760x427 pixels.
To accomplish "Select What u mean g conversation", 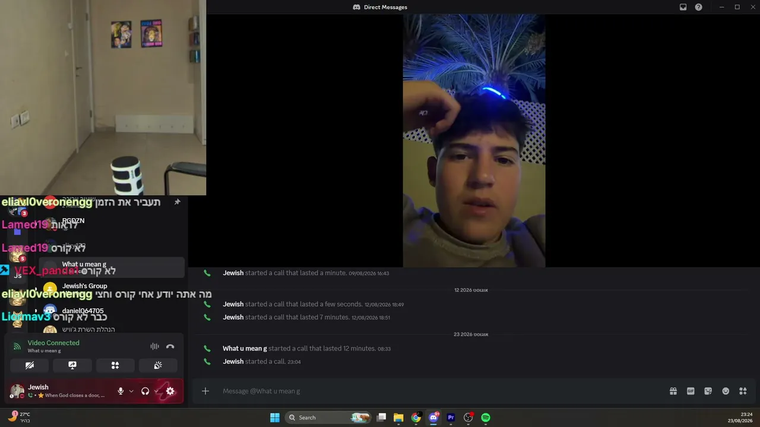I will pos(112,267).
